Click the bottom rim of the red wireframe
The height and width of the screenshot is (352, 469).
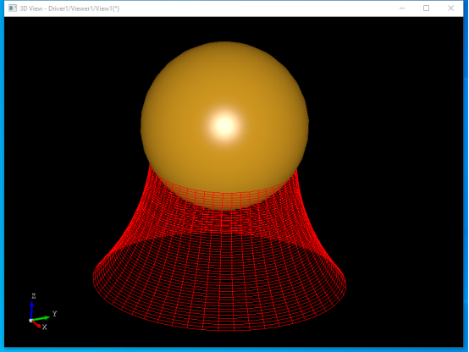[x=220, y=328]
